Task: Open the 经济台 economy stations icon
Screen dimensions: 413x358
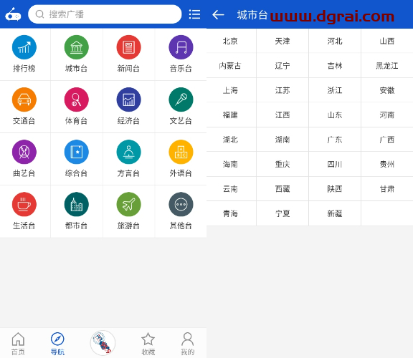Action: pos(128,100)
